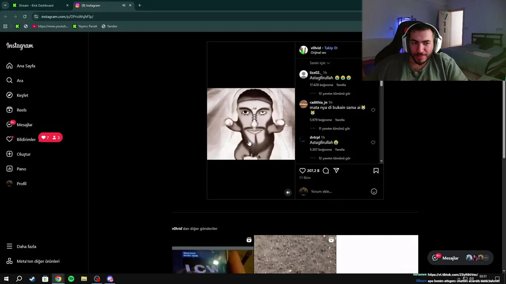Open Bildirimler notifications
The width and height of the screenshot is (506, 284).
(21, 139)
